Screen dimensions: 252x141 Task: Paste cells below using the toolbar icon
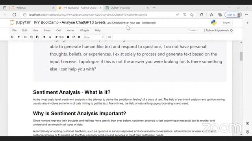(37, 37)
